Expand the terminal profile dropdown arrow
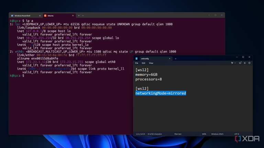This screenshot has height=148, width=264. [x=83, y=16]
